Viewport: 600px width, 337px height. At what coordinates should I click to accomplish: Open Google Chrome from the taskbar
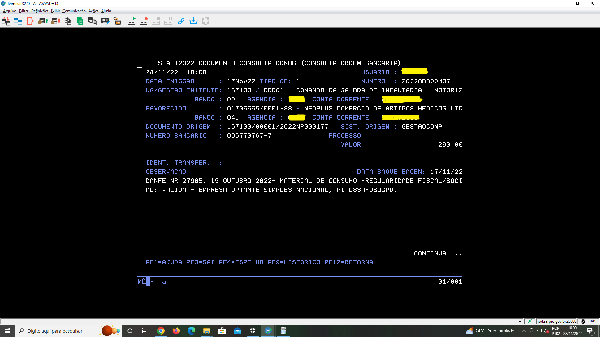tap(161, 331)
